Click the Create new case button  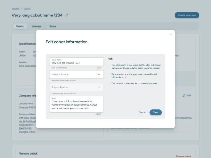click(187, 15)
